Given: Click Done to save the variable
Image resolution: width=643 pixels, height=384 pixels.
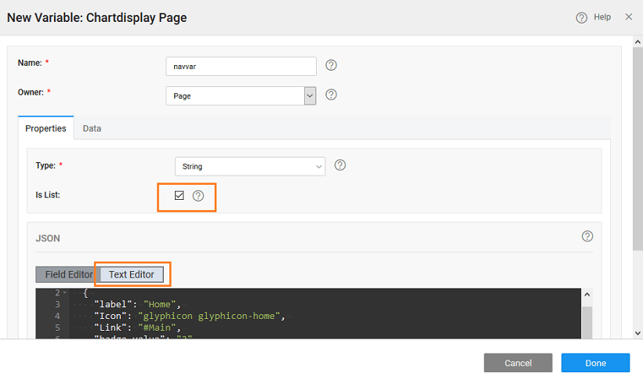Looking at the screenshot, I should tap(594, 363).
